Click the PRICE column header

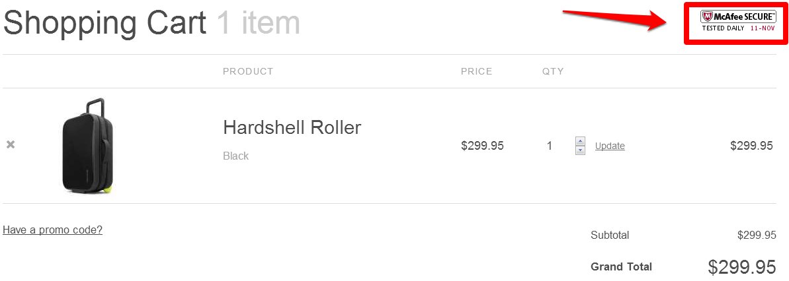[477, 71]
